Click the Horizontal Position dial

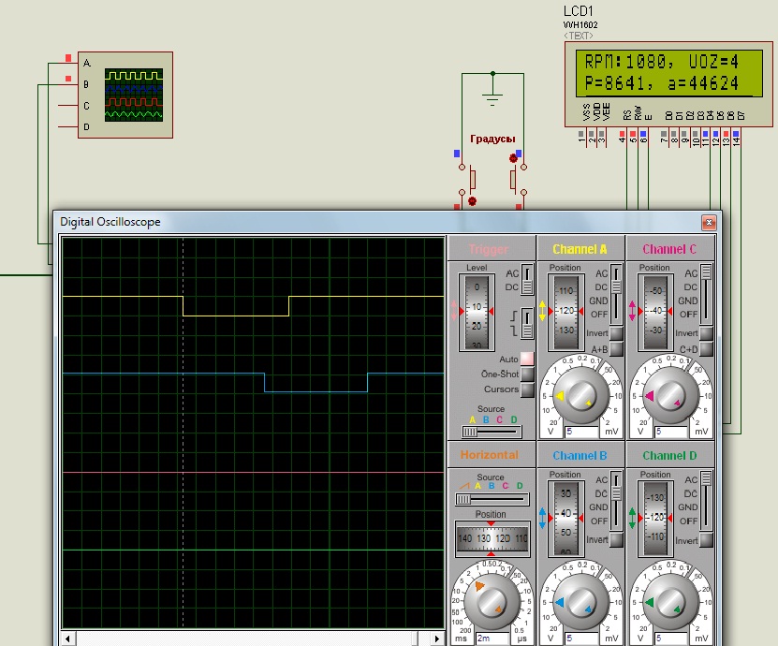[492, 539]
